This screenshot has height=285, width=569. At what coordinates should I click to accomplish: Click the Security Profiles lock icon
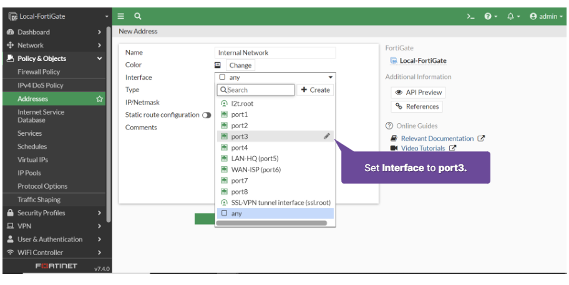tap(10, 213)
